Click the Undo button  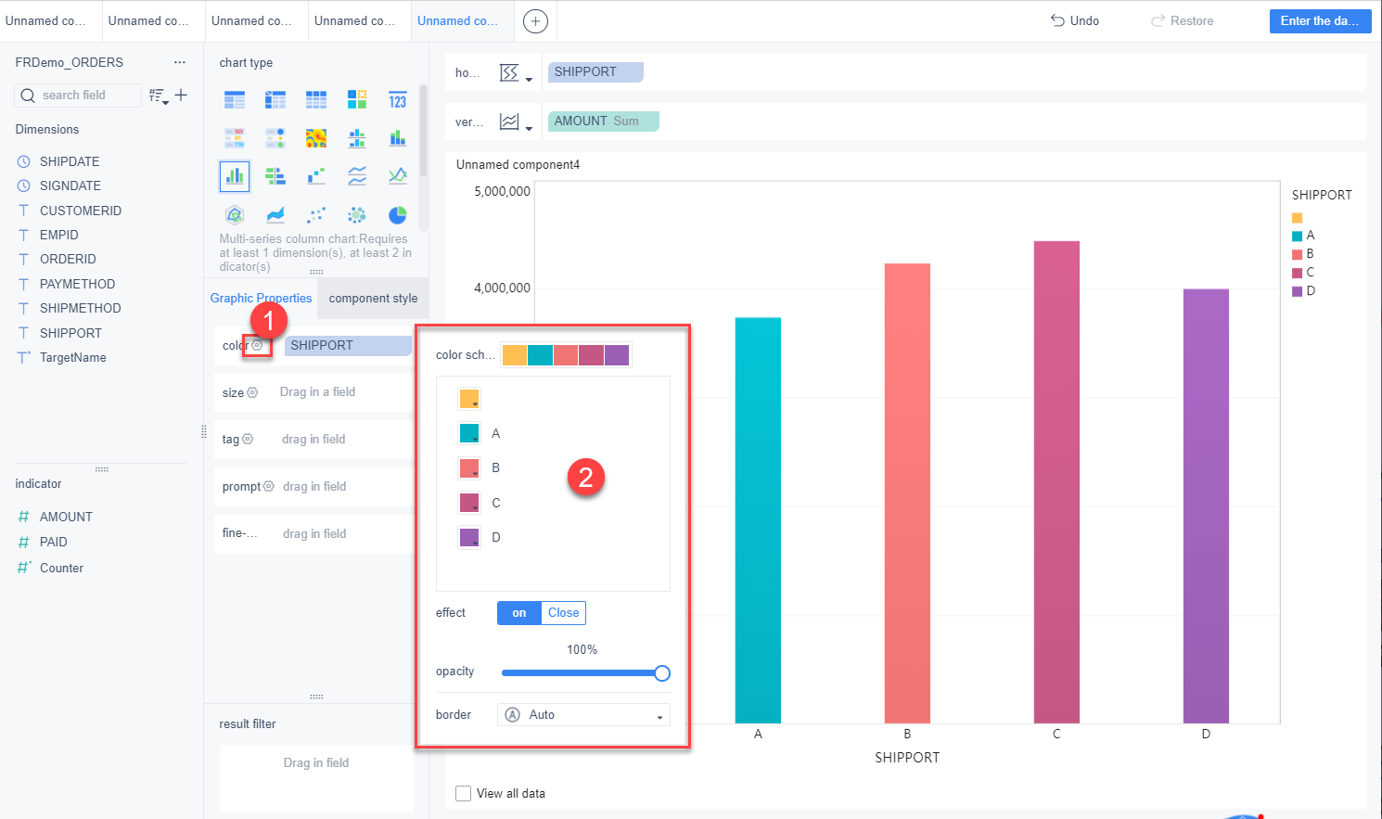(x=1075, y=20)
